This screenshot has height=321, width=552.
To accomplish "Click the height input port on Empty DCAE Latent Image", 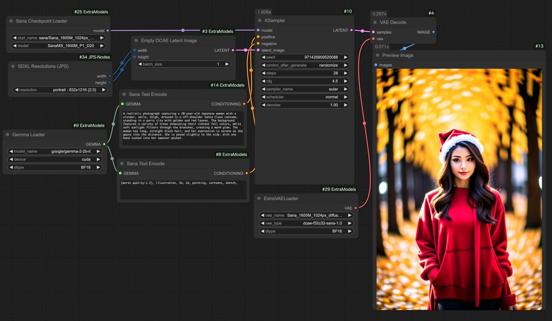I will 134,57.
